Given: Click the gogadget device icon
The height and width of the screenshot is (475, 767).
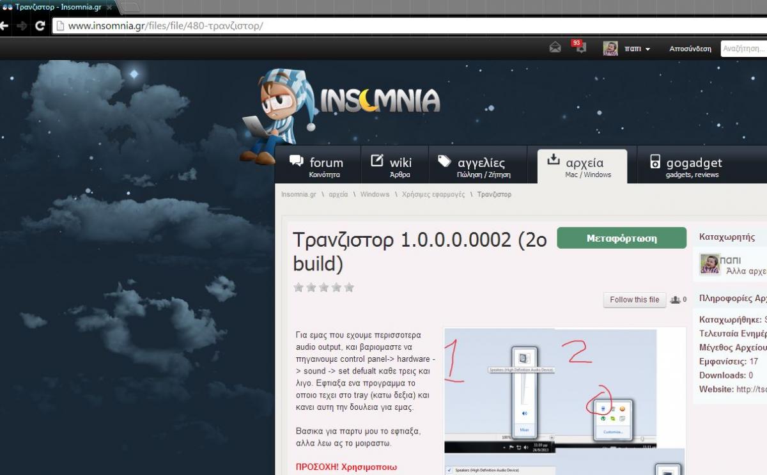Looking at the screenshot, I should tap(655, 161).
